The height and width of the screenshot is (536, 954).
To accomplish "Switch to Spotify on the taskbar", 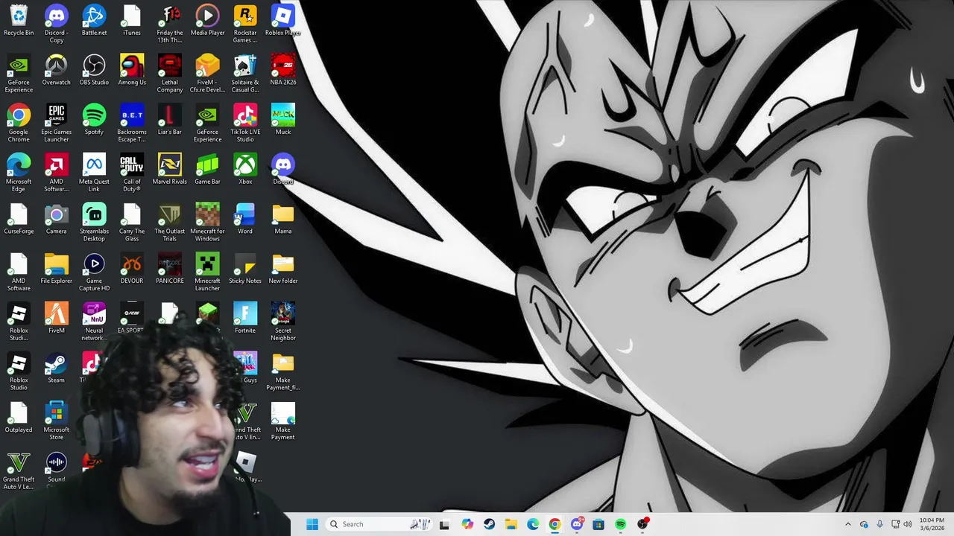I will (620, 524).
